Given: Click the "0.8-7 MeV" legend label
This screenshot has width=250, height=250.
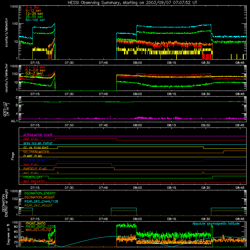Looking at the screenshot, I should (x=34, y=73).
